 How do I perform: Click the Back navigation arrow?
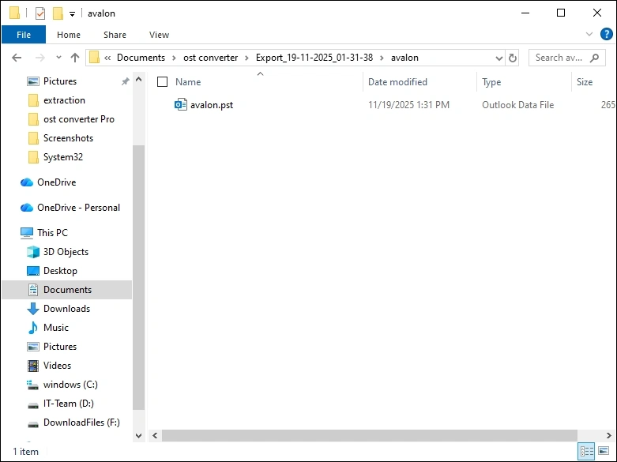pyautogui.click(x=17, y=58)
